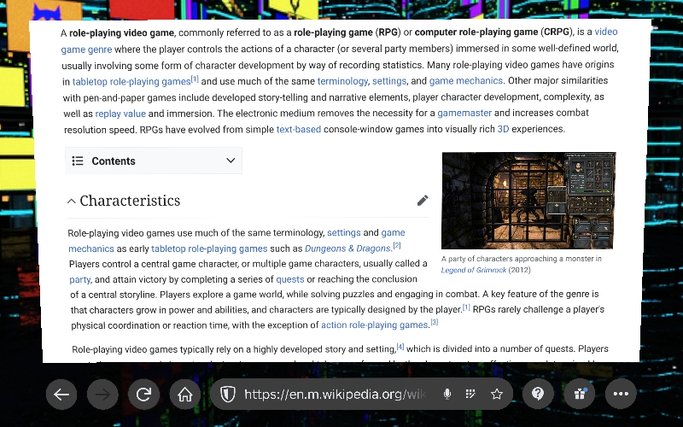Open the "action role-playing games" link
Viewport: 683px width, 427px height.
(375, 325)
